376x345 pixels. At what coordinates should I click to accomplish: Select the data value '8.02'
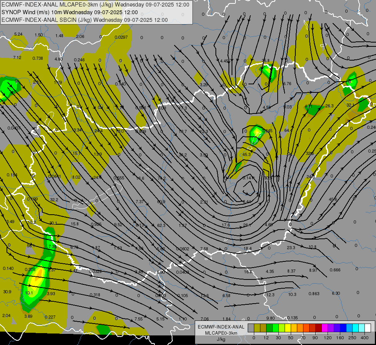pyautogui.click(x=76, y=177)
